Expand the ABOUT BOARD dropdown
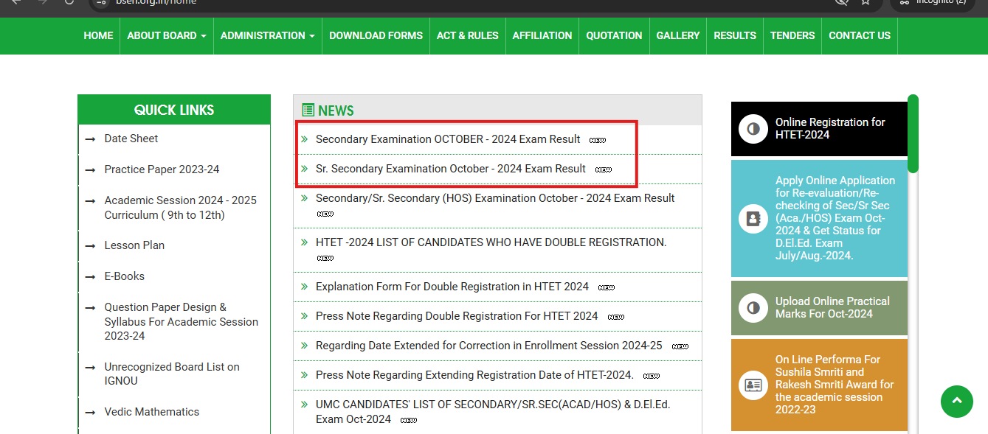 (x=166, y=35)
